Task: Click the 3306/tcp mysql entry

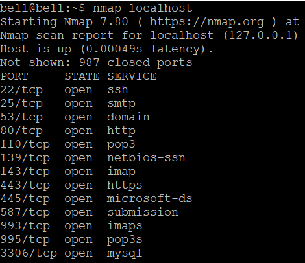Action: pos(71,253)
